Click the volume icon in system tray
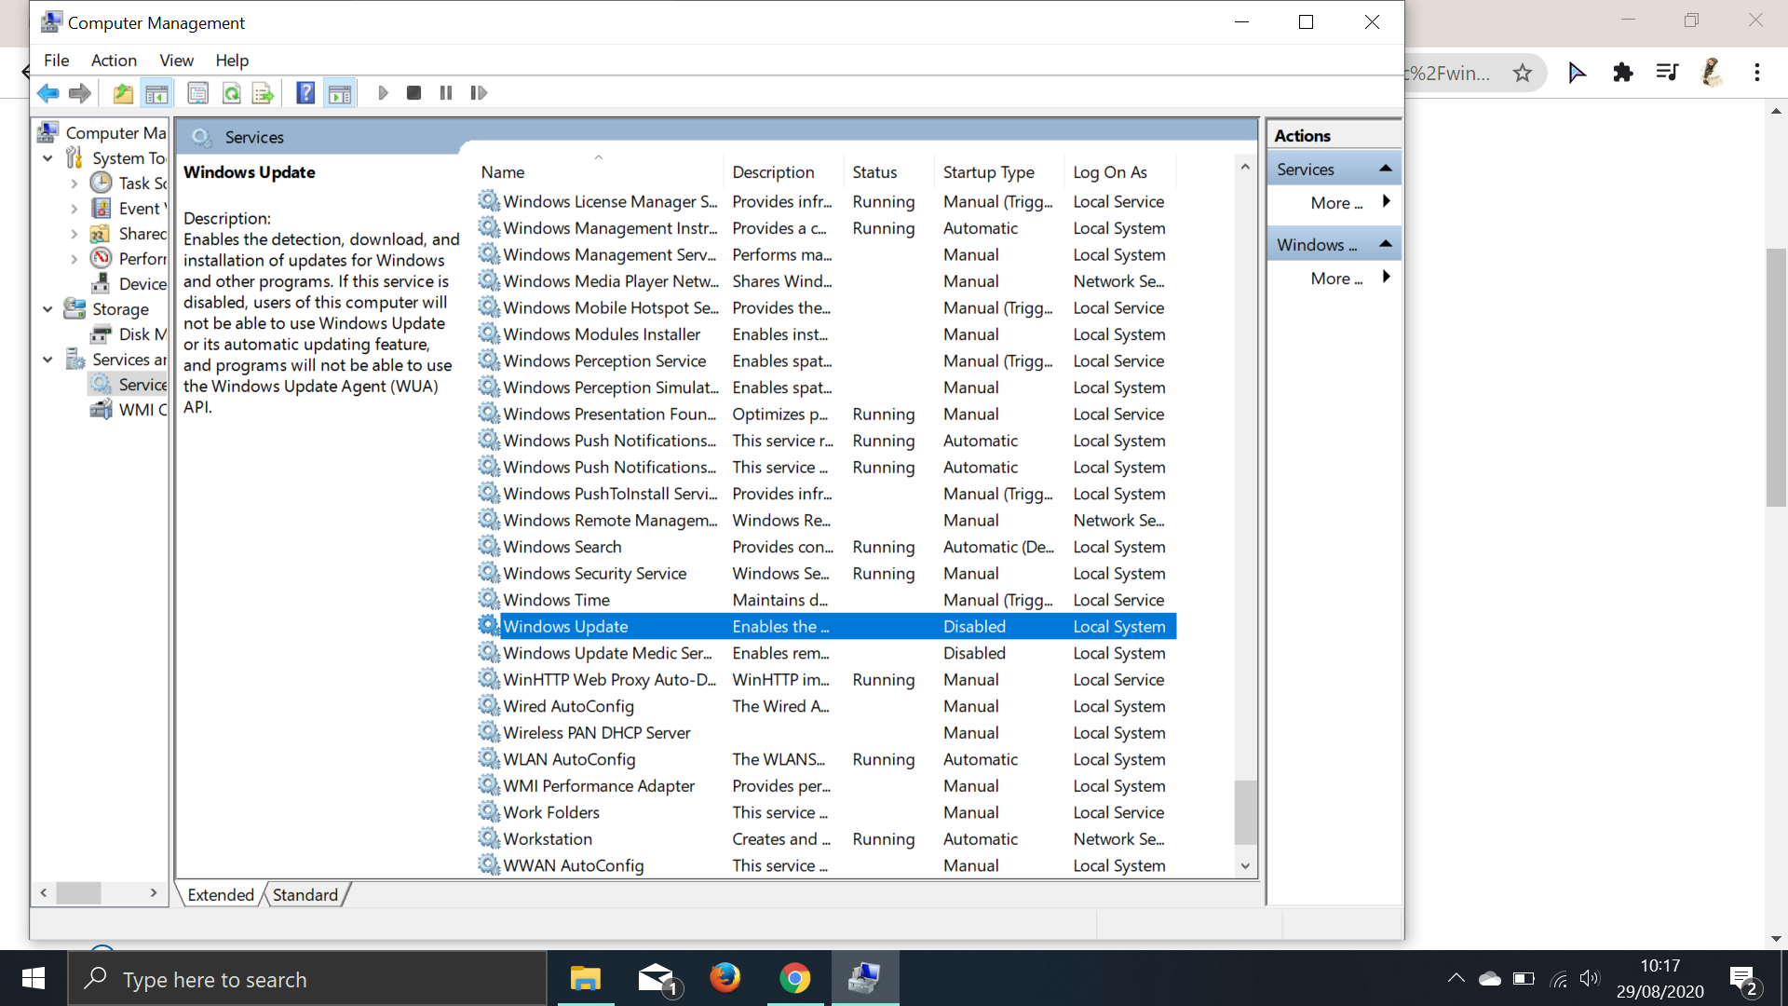This screenshot has height=1006, width=1788. pyautogui.click(x=1590, y=978)
